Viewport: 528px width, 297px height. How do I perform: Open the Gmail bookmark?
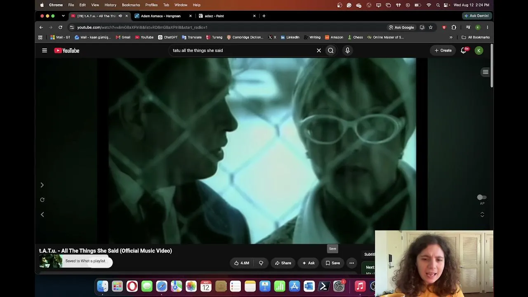123,37
